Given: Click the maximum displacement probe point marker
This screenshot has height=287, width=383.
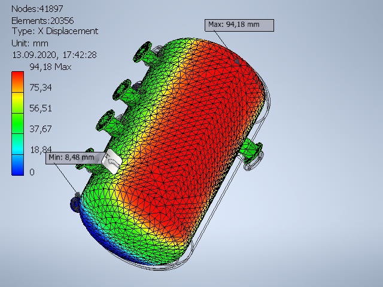Looking at the screenshot, I should [237, 62].
